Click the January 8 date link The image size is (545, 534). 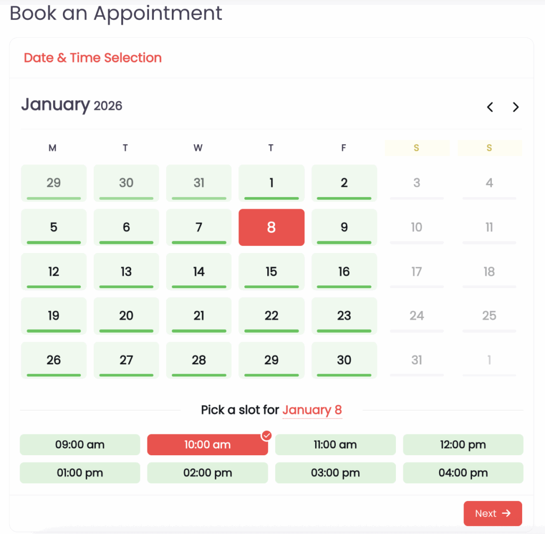(x=312, y=410)
